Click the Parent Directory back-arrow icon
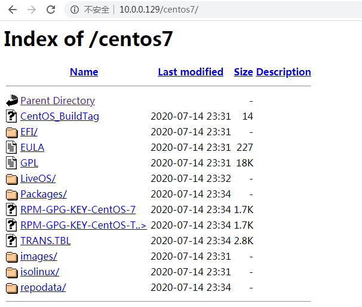Screen dimensions: 362x307 click(12, 101)
